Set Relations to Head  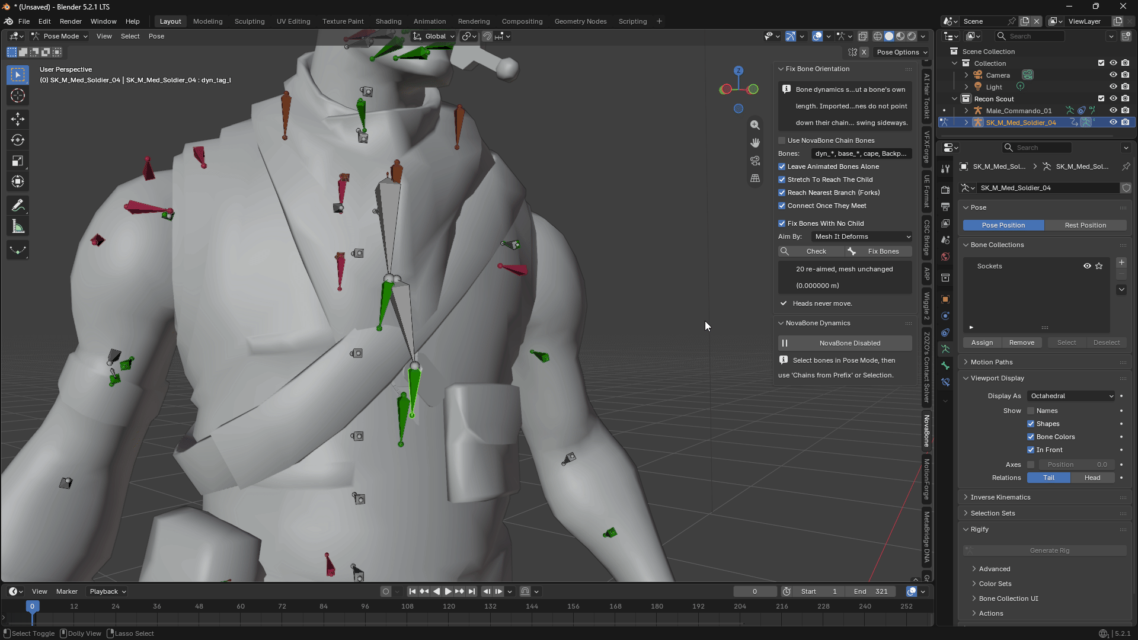tap(1092, 478)
